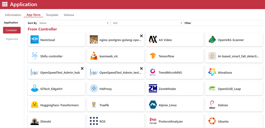Click the OpenVAS-Scanner name text

tap(231, 40)
